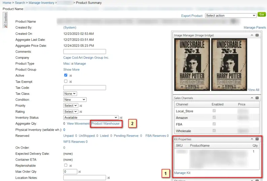Click Export Product link
Image resolution: width=267 pixels, height=181 pixels.
point(192,16)
